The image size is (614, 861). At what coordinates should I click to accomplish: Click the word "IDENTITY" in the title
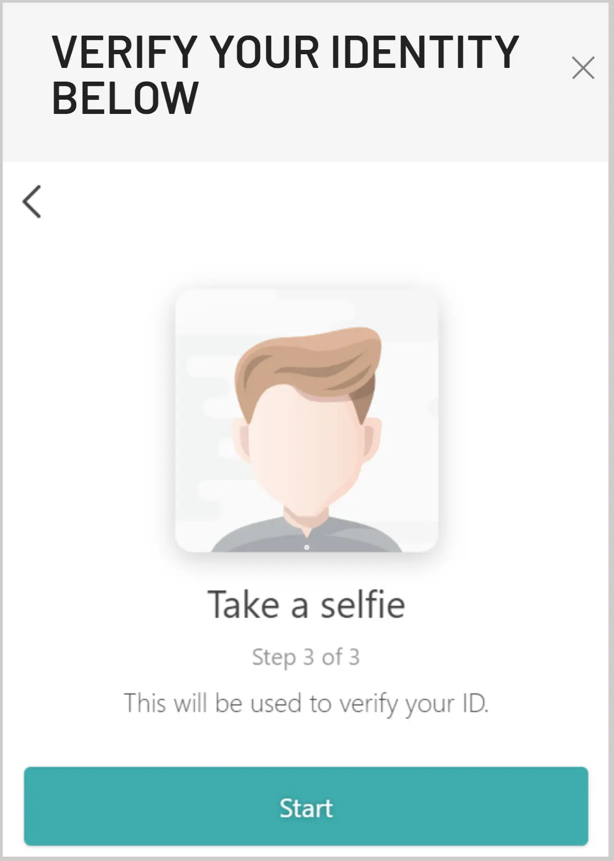click(x=424, y=52)
